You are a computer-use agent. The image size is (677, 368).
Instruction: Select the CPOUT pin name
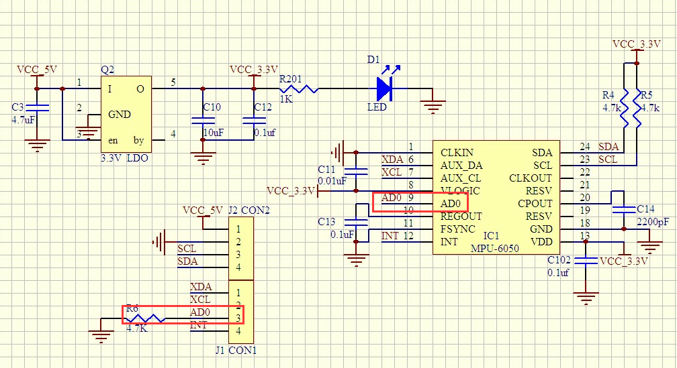(x=535, y=203)
